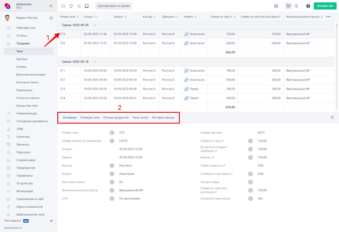This screenshot has height=232, width=339.
Task: Click the three dots column settings icon
Action: [328, 16]
